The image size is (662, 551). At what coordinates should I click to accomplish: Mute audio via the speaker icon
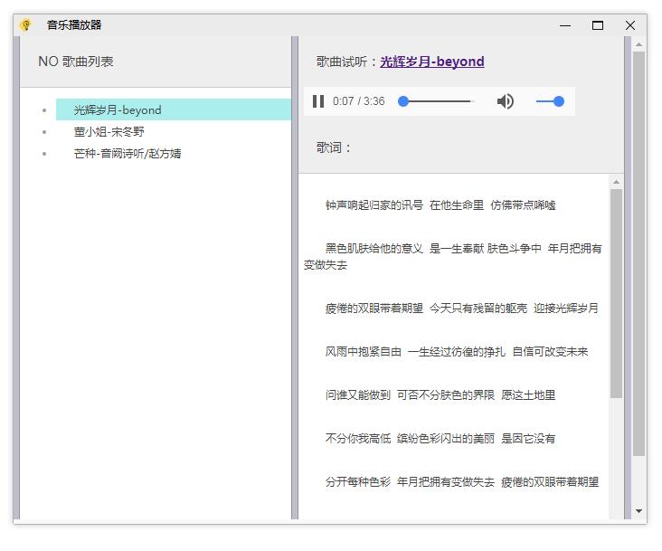pos(505,101)
